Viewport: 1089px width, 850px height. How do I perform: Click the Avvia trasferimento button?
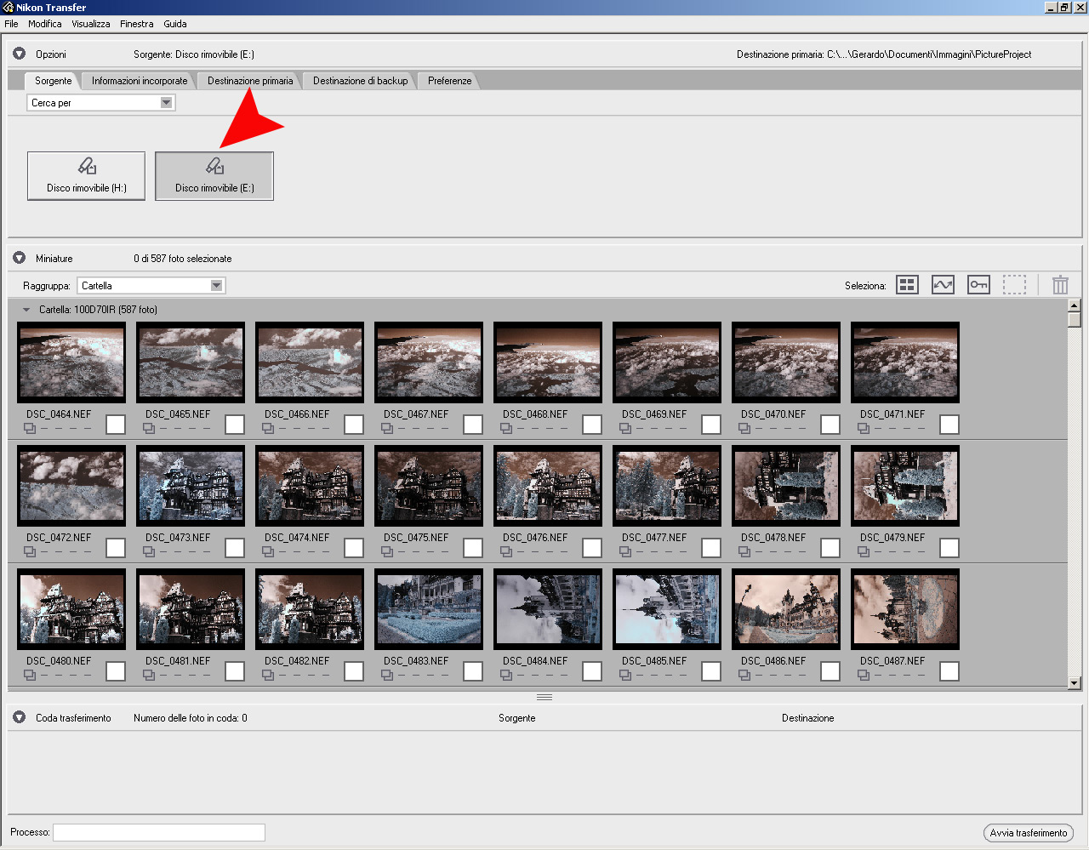coord(1029,833)
